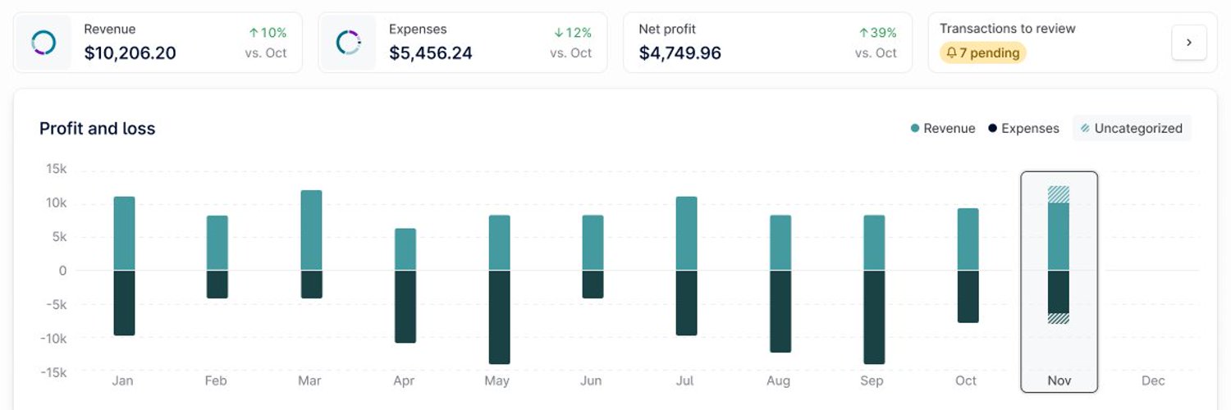
Task: Click the Expenses donut chart icon
Action: pyautogui.click(x=349, y=43)
